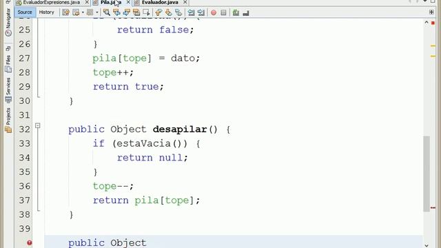Click the red error status square
The height and width of the screenshot is (248, 441).
tap(433, 23)
